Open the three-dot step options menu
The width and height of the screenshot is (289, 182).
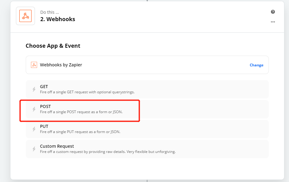coord(273,22)
